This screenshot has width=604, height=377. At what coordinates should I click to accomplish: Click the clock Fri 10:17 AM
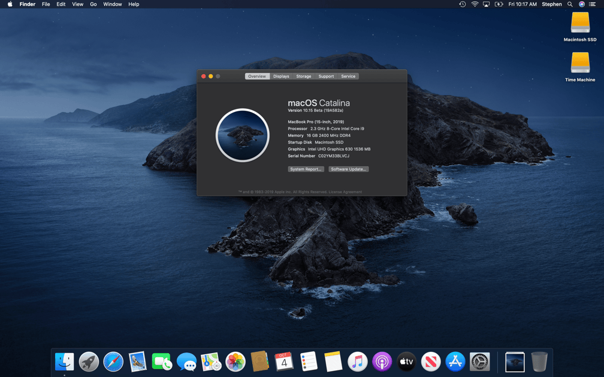point(523,4)
